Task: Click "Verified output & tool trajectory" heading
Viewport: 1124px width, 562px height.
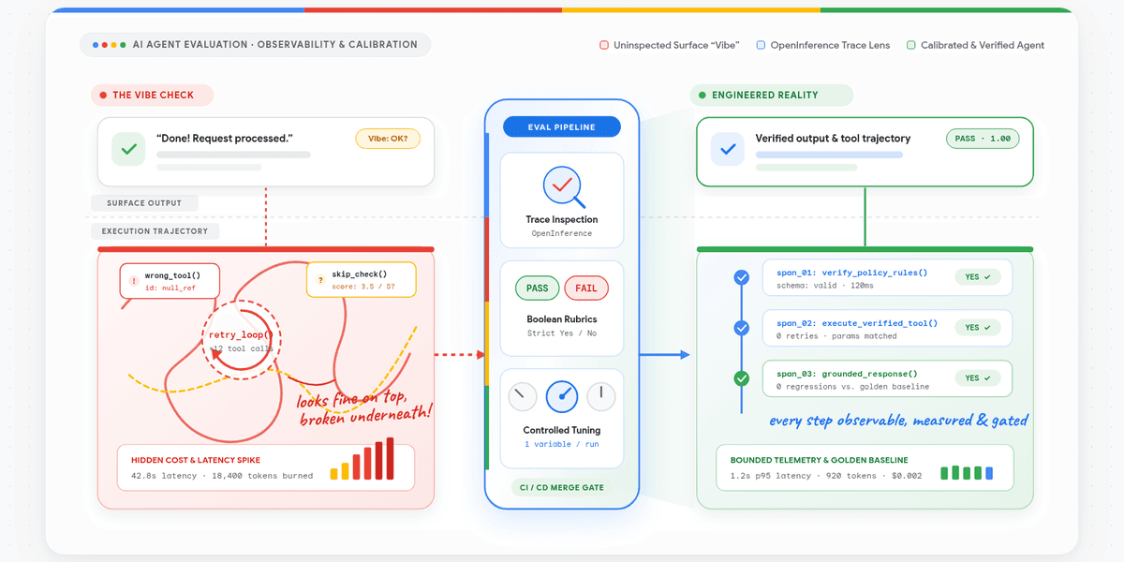Action: (x=833, y=139)
